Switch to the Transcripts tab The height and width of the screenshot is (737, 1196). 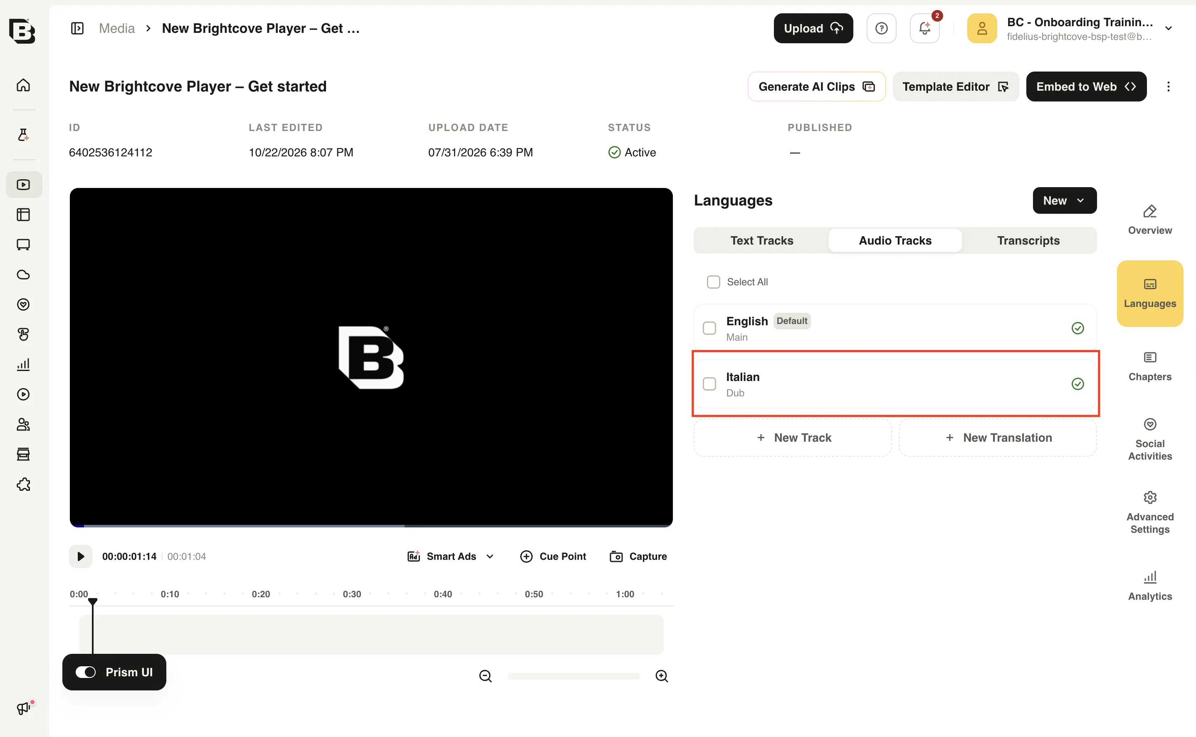pyautogui.click(x=1028, y=240)
